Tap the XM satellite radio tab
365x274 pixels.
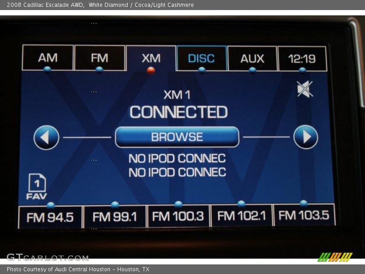coord(151,58)
